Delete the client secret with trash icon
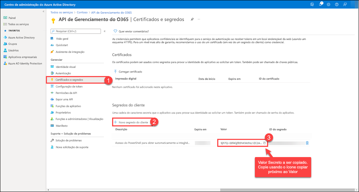Viewport: 359px width, 192px height. click(x=307, y=143)
